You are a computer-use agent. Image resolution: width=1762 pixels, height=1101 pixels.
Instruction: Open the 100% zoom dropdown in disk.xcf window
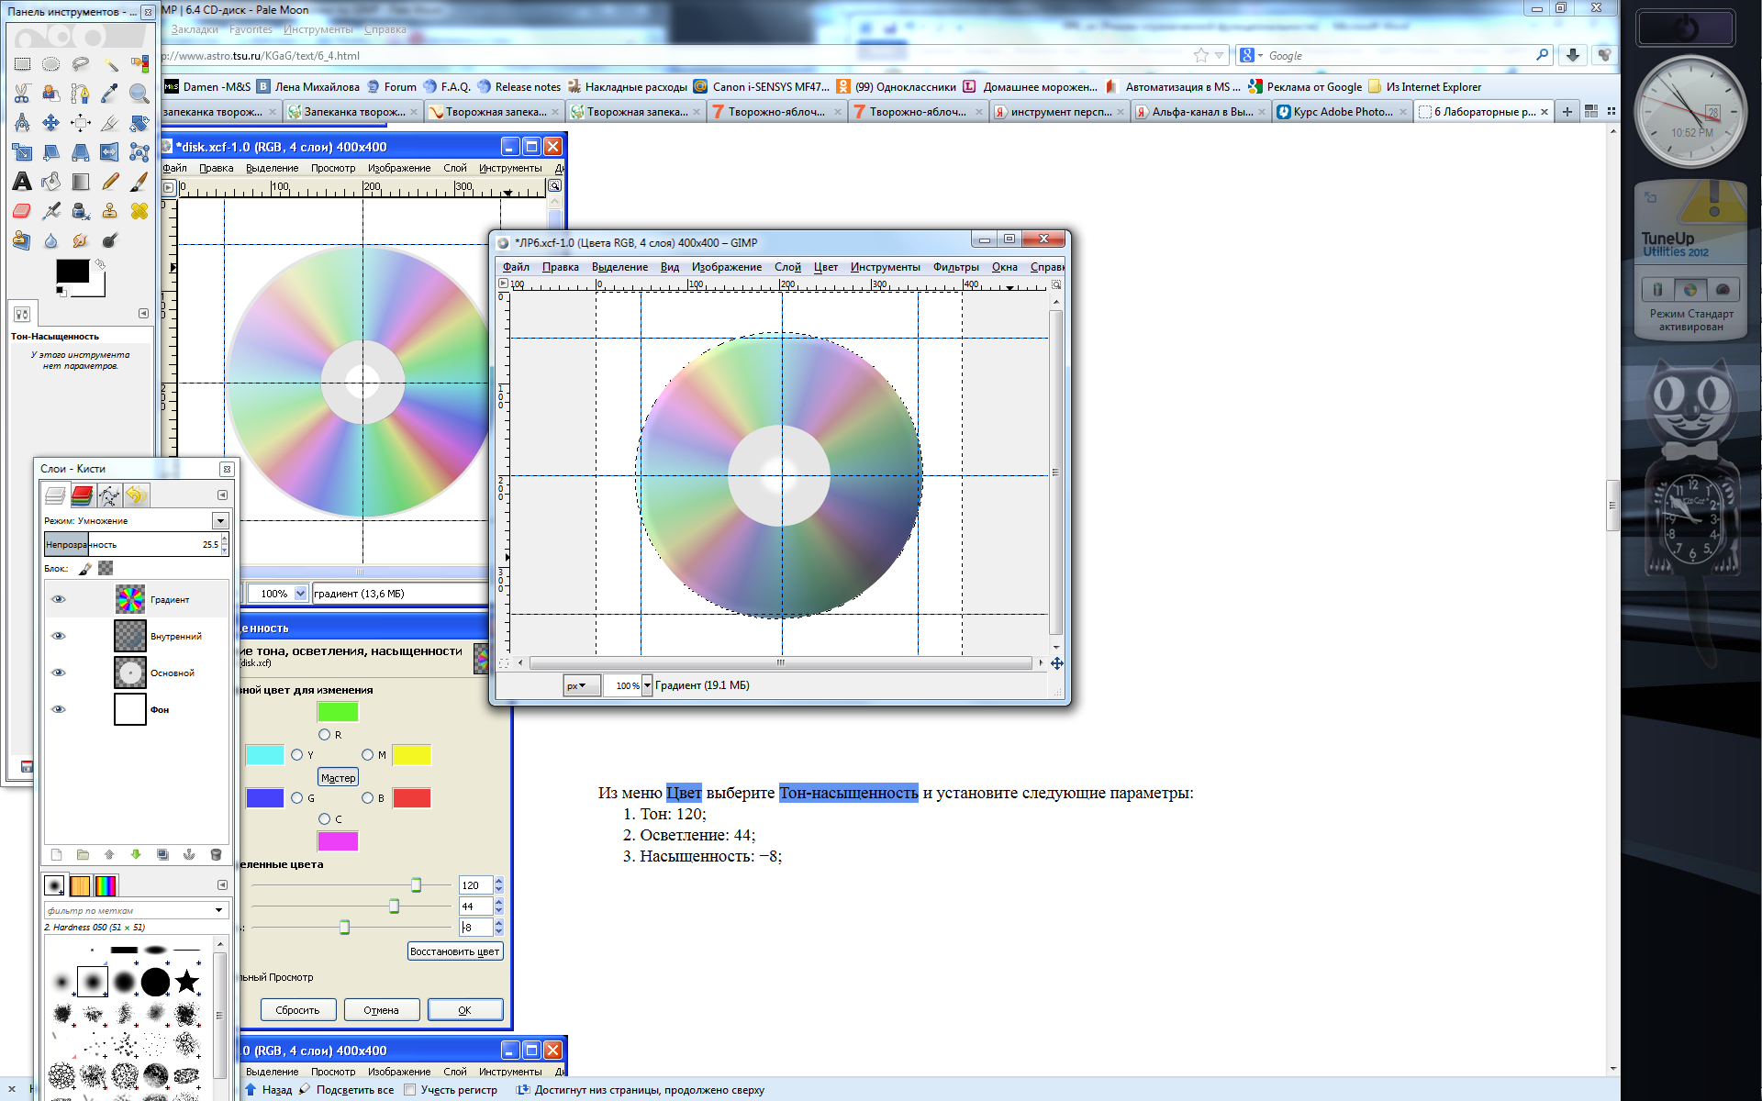[x=300, y=594]
